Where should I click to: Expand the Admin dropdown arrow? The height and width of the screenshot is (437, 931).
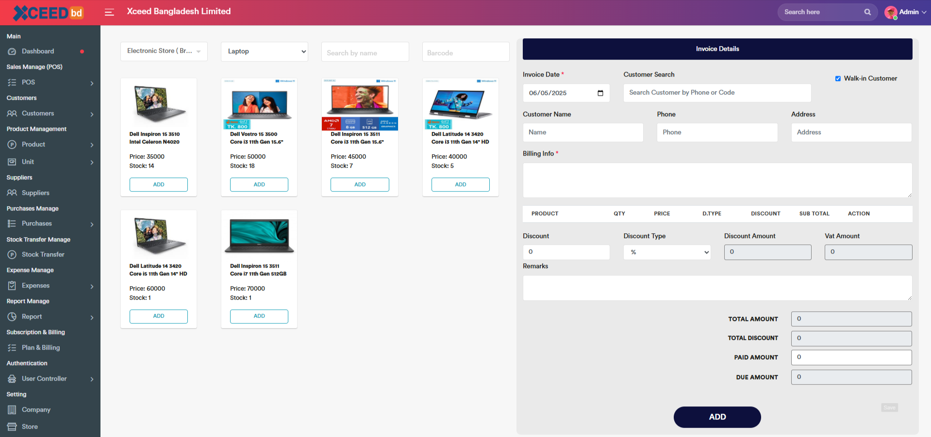[924, 12]
